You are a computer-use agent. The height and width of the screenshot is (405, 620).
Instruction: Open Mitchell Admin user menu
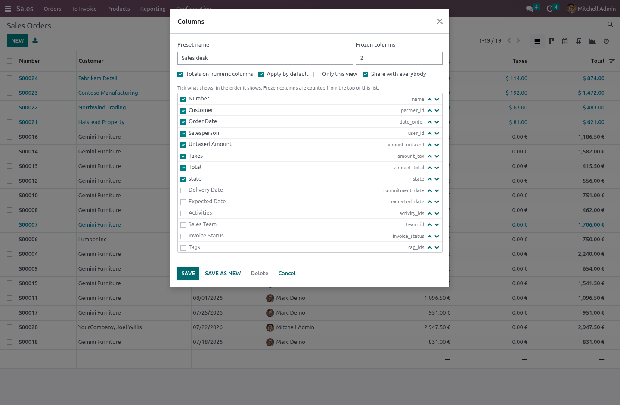(x=591, y=9)
